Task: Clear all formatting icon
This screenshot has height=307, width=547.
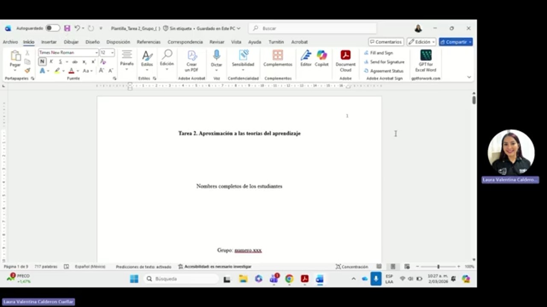Action: (x=103, y=61)
